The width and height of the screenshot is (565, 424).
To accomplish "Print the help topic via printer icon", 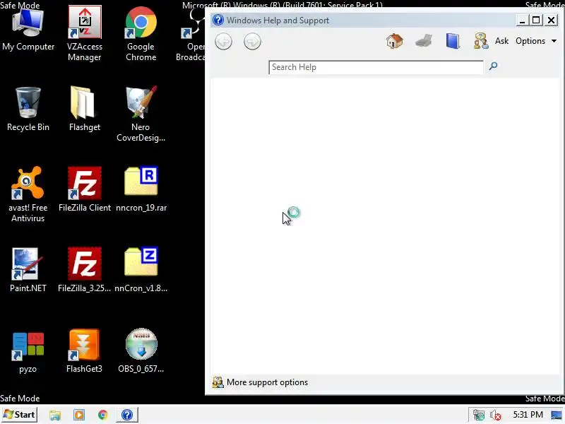I will [x=424, y=41].
